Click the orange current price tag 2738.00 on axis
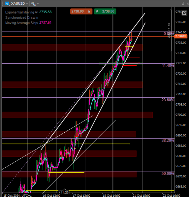This screenshot has width=189, height=197. [x=180, y=36]
